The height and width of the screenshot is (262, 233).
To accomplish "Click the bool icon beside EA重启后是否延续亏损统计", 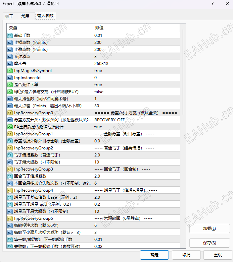I will tap(10, 127).
